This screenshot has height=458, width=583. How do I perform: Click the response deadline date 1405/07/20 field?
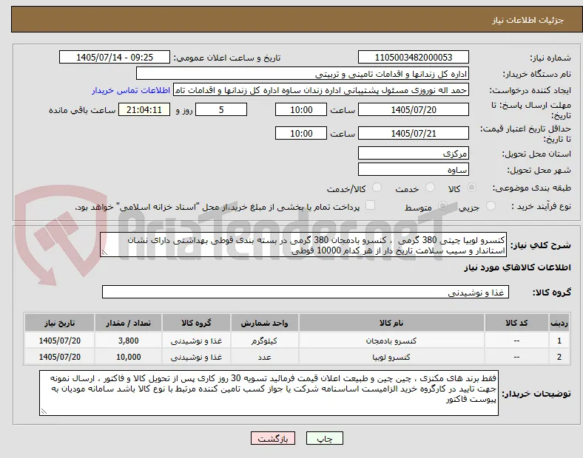click(414, 109)
